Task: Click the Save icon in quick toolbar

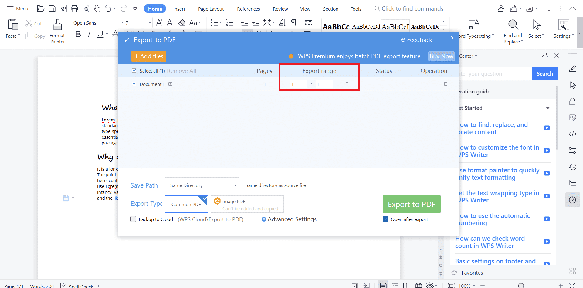Action: pos(52,9)
